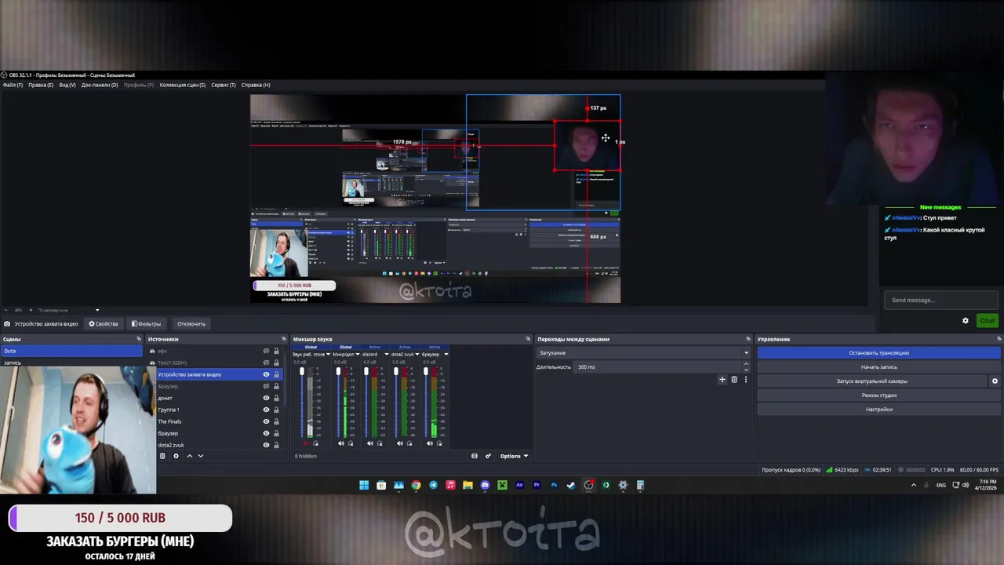Open discord channel dropdown arrow

tap(386, 354)
